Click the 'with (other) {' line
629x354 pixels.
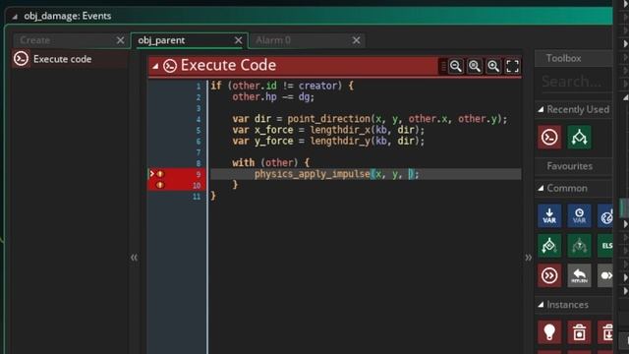271,162
